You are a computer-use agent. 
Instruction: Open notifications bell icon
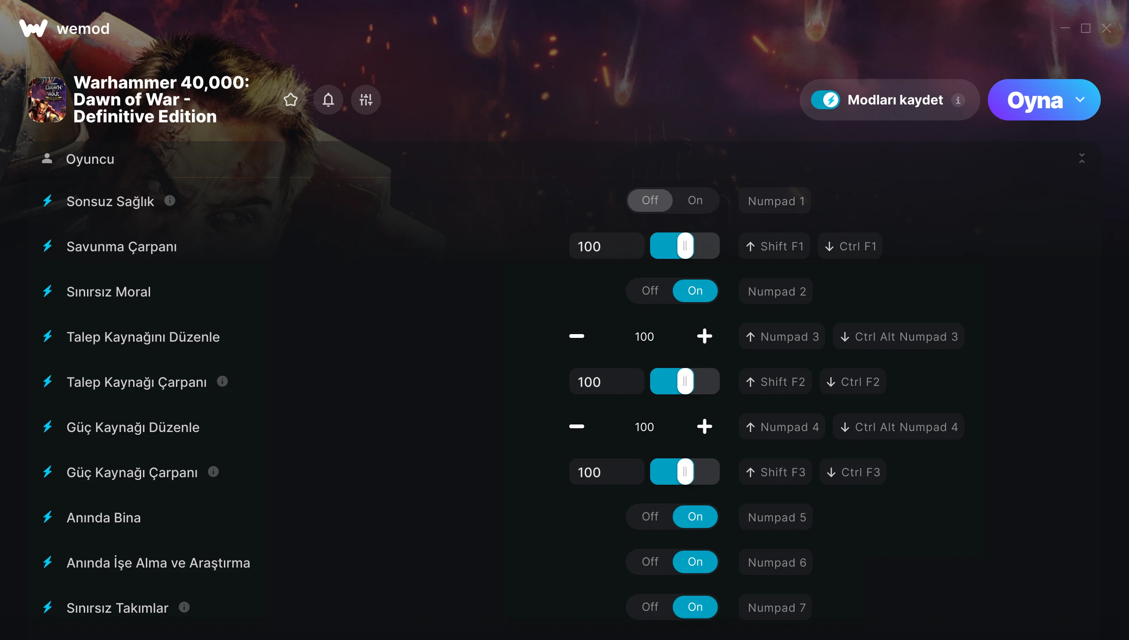(x=328, y=100)
